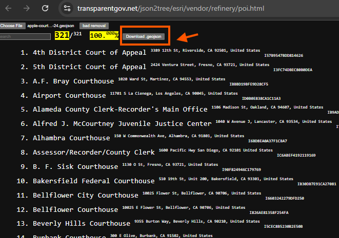The height and width of the screenshot is (238, 339).
Task: Click the yellow 321 count indicator
Action: click(62, 36)
